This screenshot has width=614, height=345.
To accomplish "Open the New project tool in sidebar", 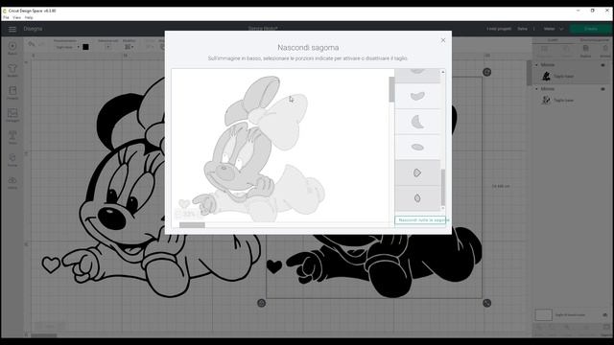I will 12,48.
